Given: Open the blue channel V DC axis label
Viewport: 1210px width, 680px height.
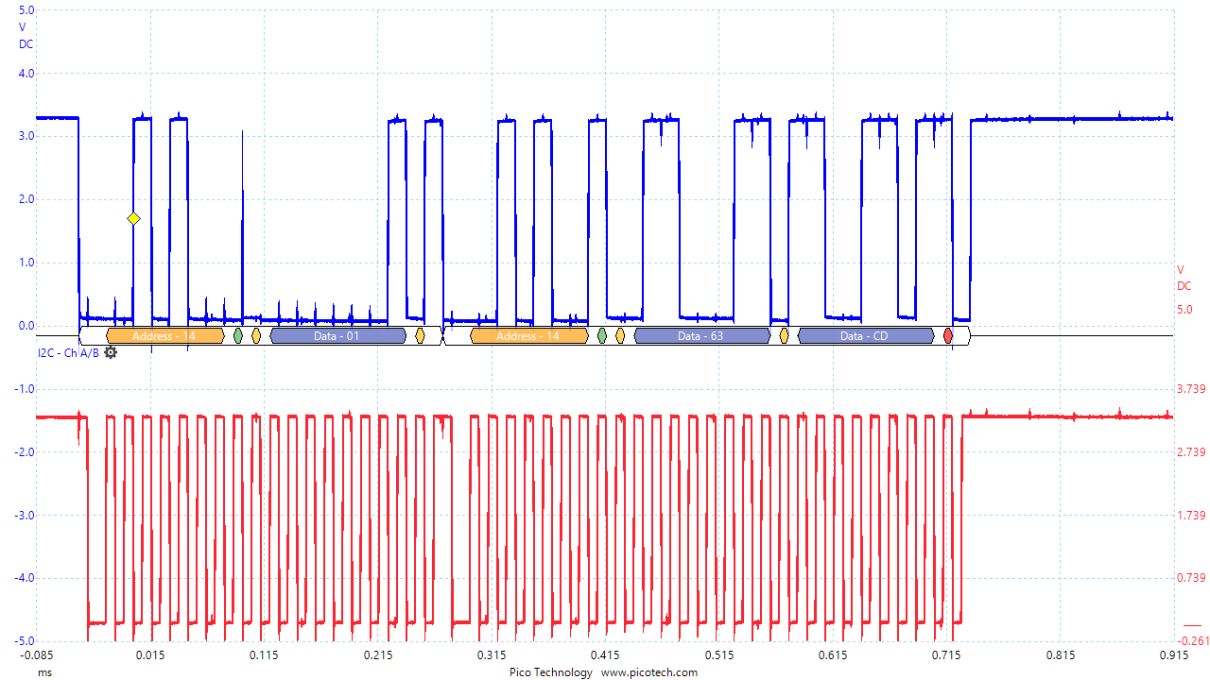Looking at the screenshot, I should click(26, 36).
